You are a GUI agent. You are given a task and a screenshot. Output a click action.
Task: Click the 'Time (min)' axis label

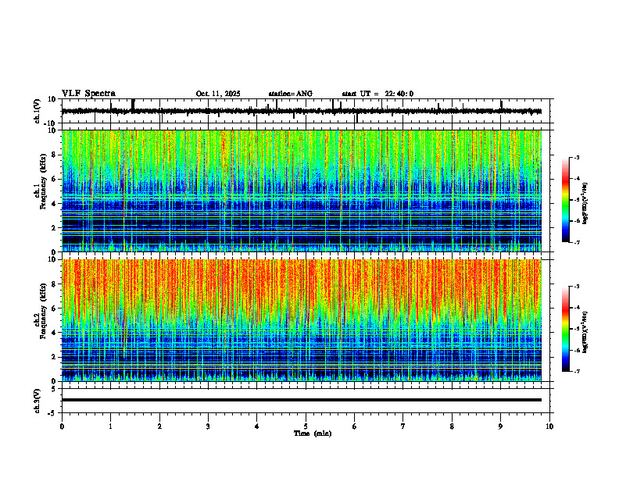[x=313, y=433]
